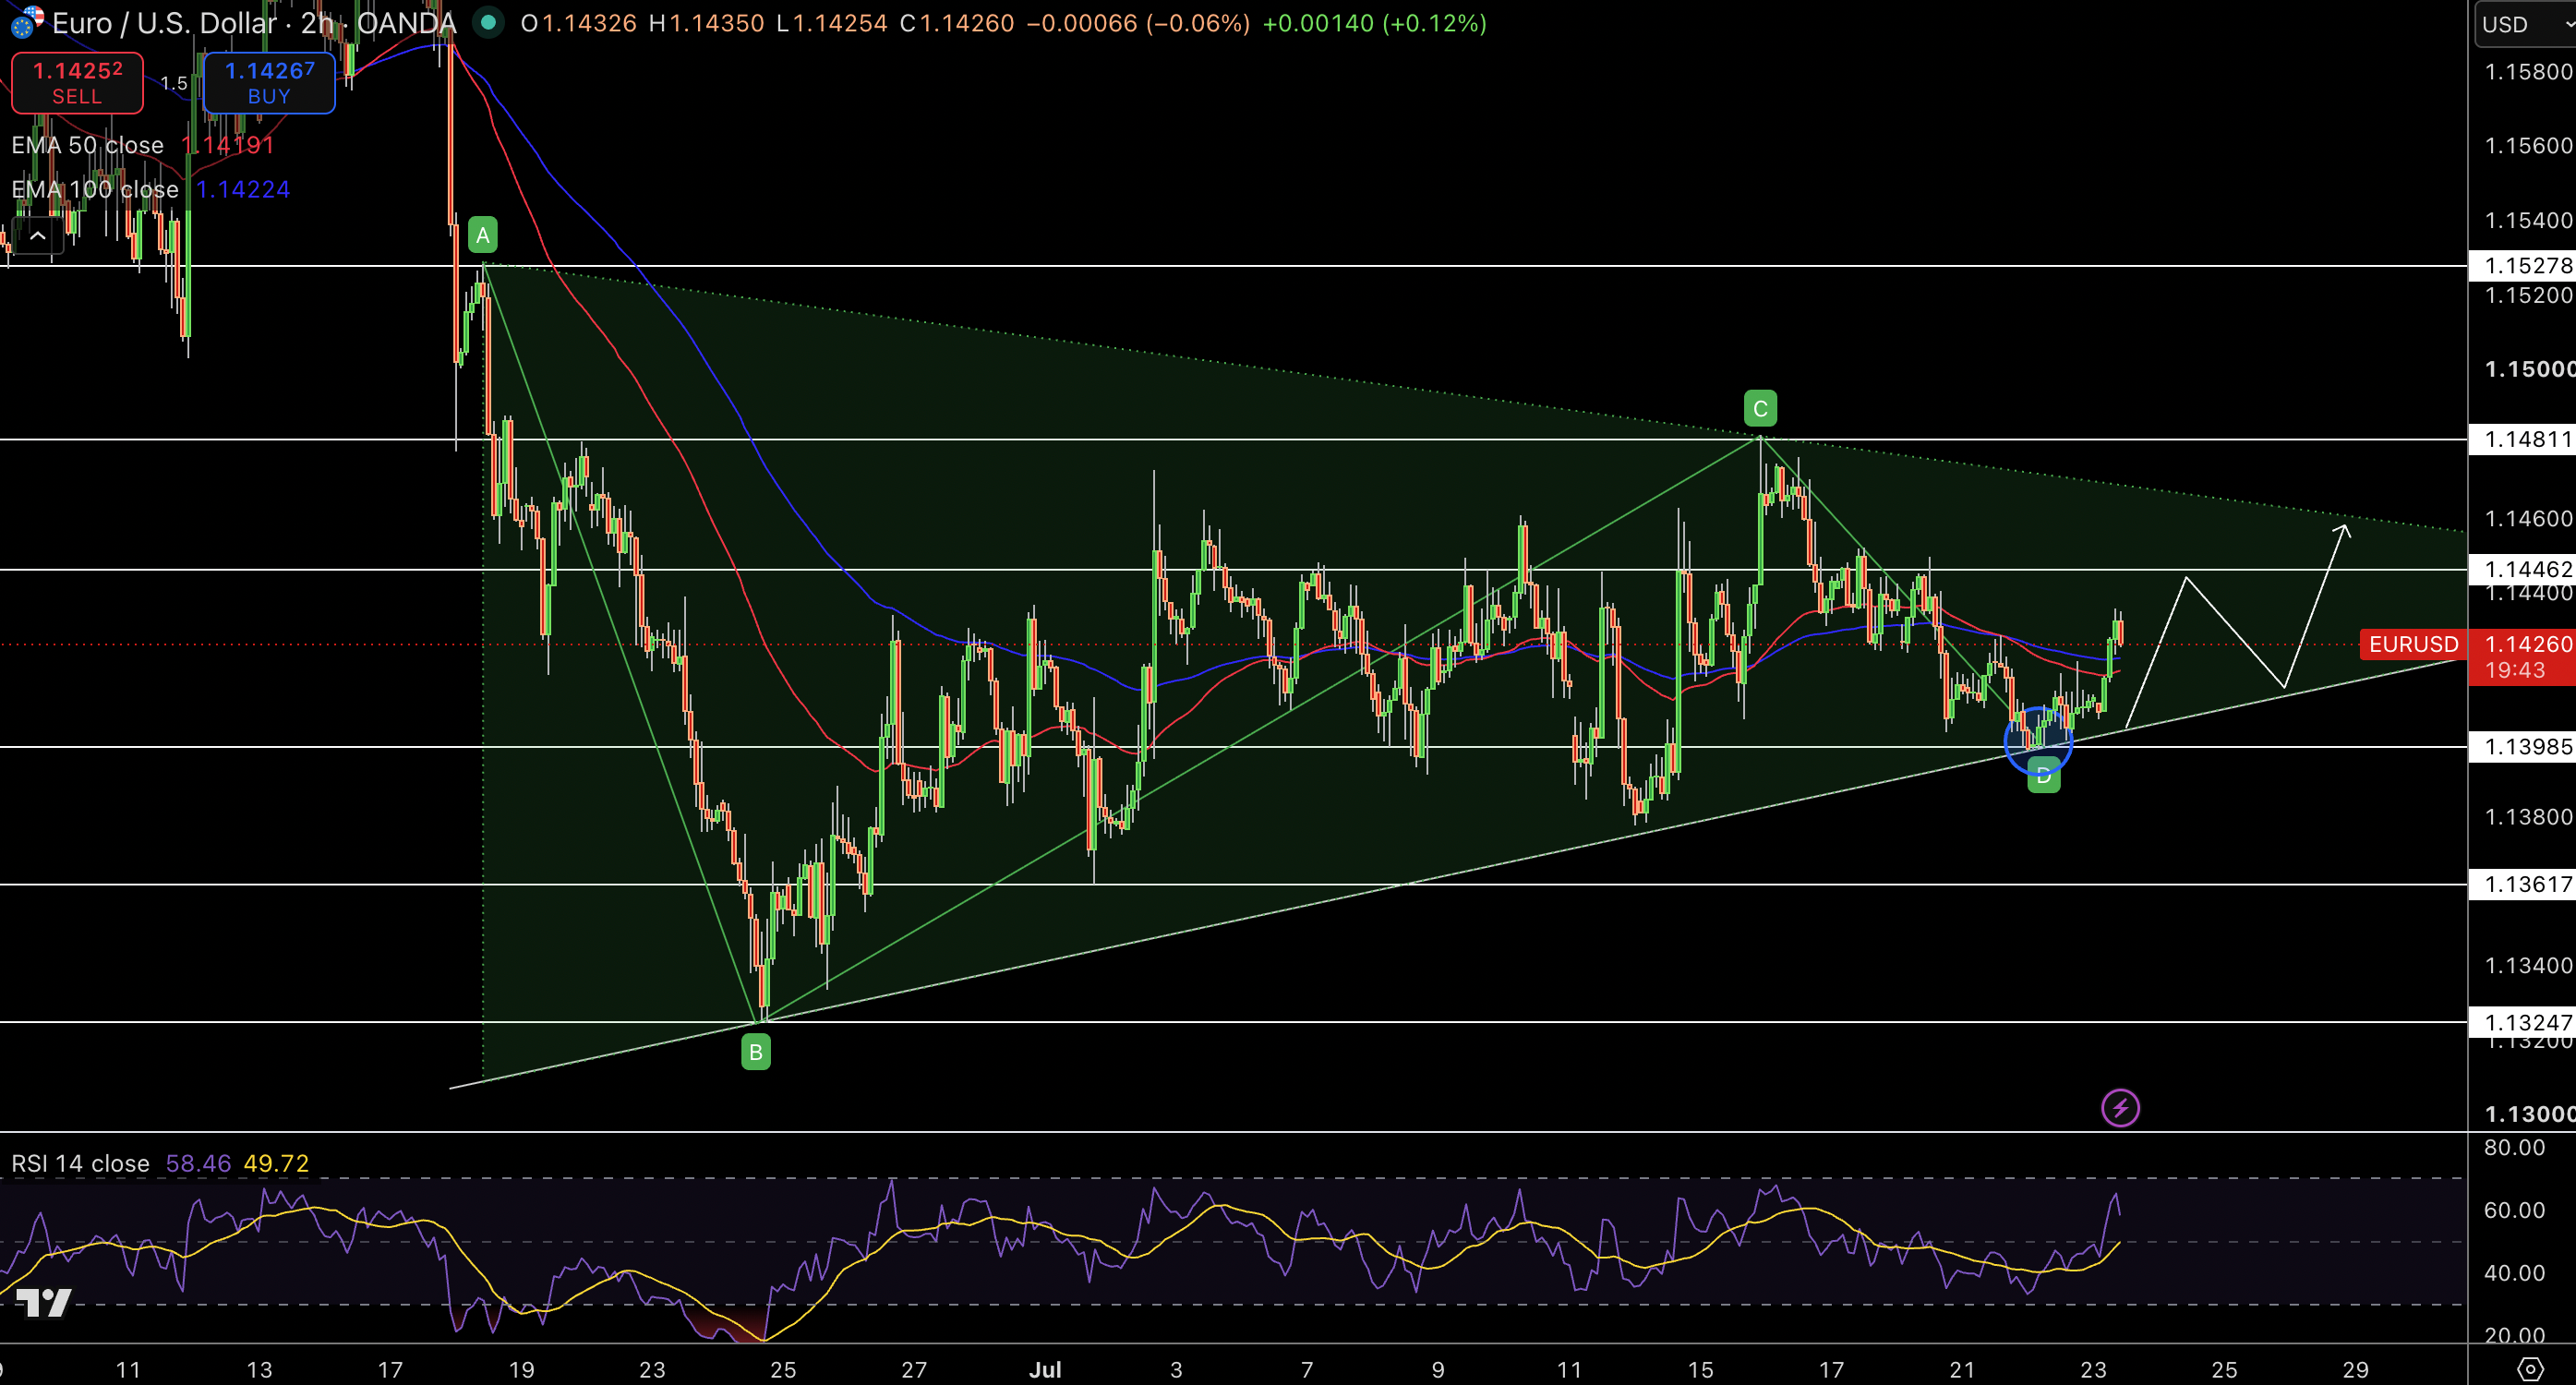This screenshot has width=2576, height=1385.
Task: Click the RSI 14 close indicator label
Action: 80,1164
